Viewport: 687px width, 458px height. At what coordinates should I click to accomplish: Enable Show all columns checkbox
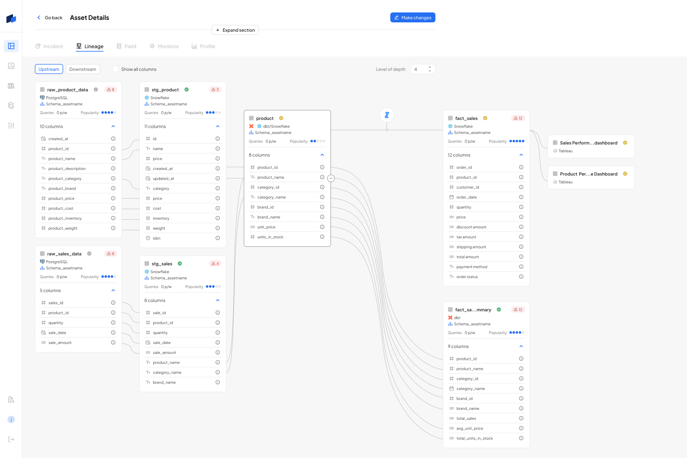116,69
